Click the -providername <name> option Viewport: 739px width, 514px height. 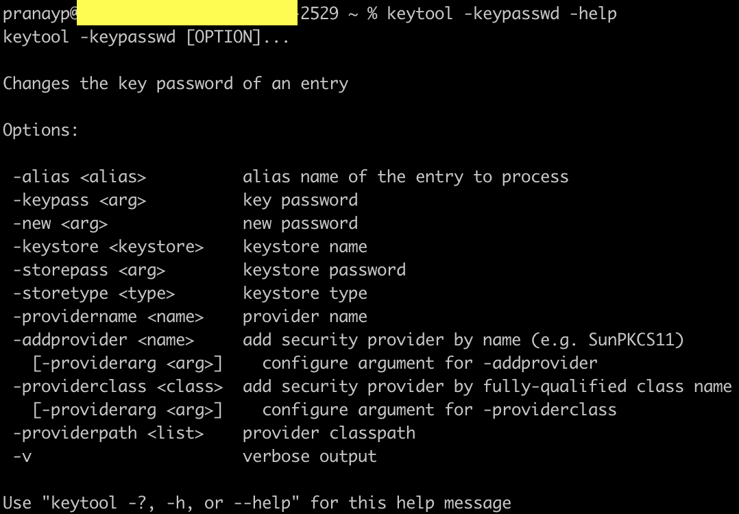click(108, 317)
